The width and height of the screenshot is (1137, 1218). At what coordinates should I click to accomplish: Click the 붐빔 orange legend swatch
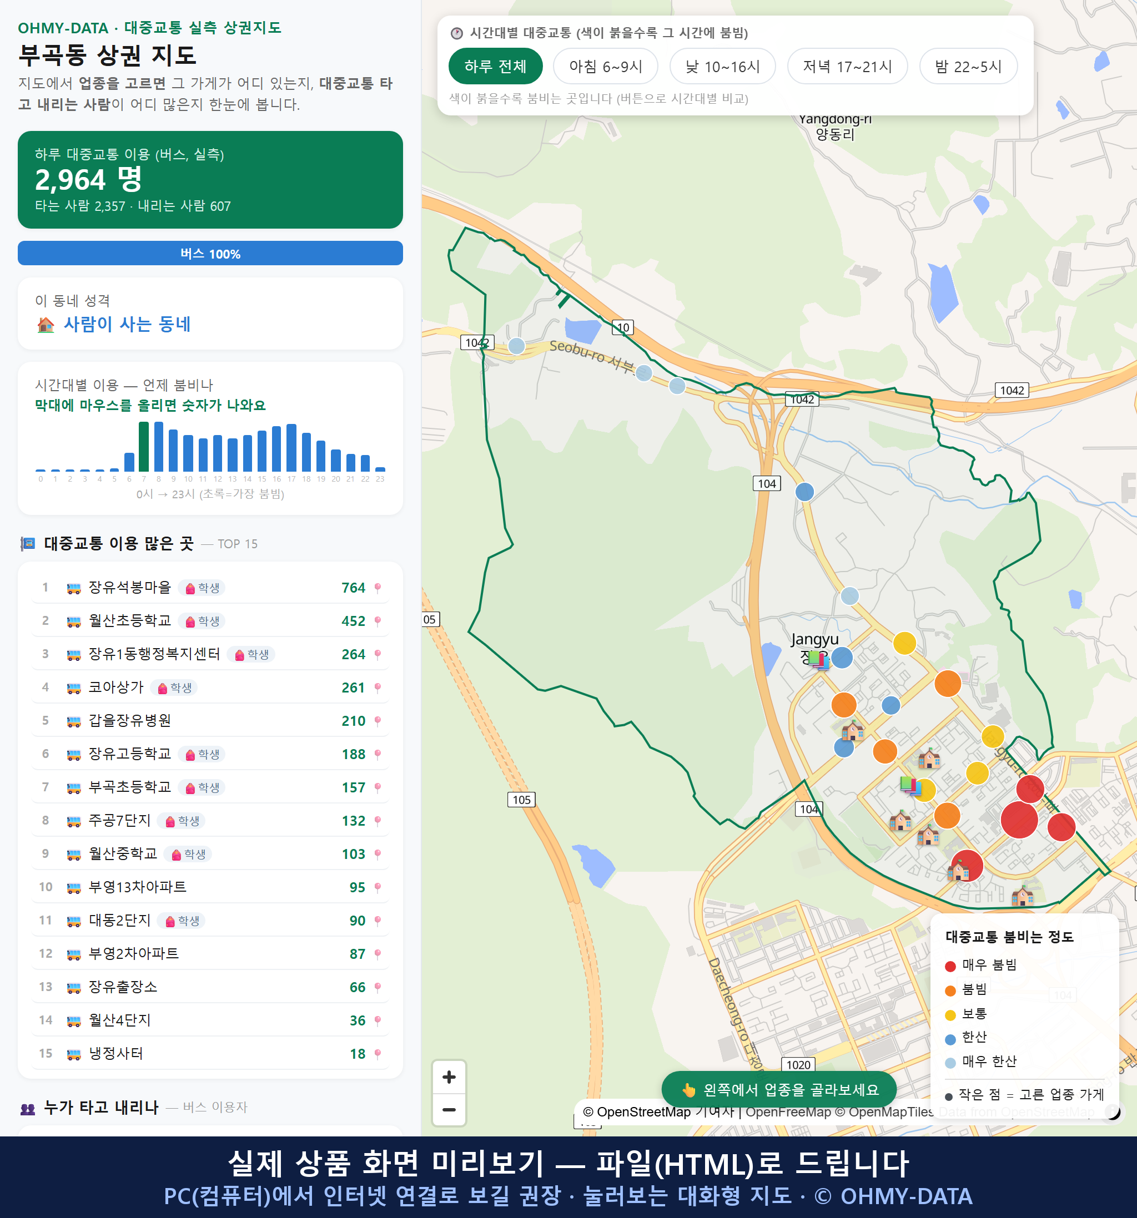click(950, 990)
